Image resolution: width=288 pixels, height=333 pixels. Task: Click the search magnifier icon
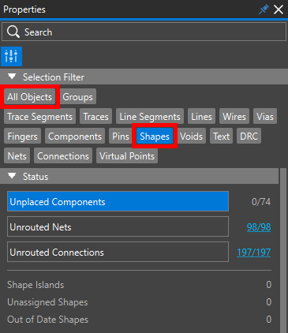coord(13,32)
